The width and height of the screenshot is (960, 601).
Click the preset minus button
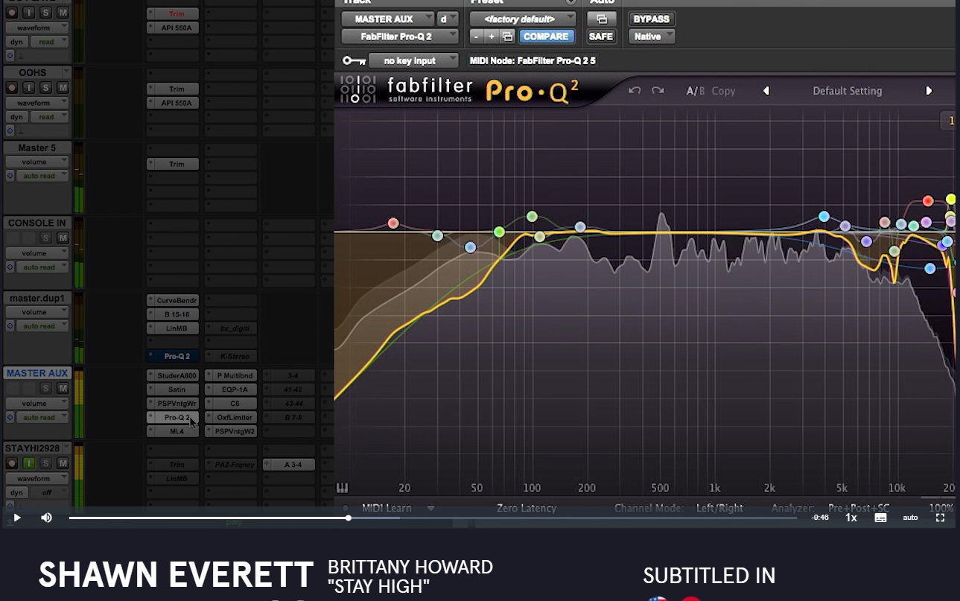coord(476,36)
